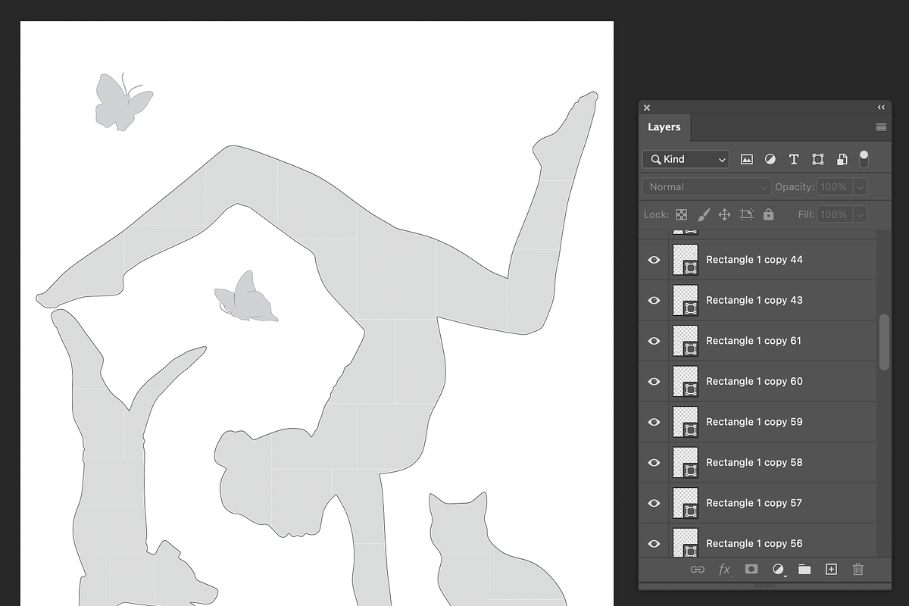Click the delete layer trash icon

[857, 569]
